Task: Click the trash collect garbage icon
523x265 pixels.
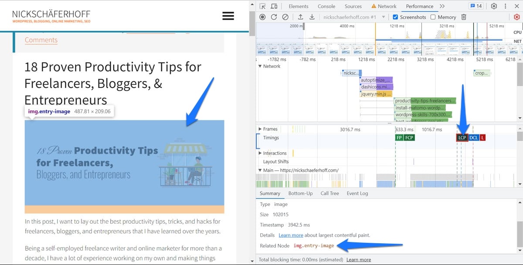Action: [x=464, y=17]
